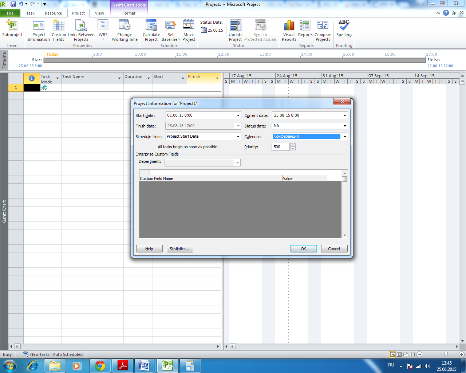Select the Project ribbon tab
466x373 pixels.
click(x=78, y=13)
